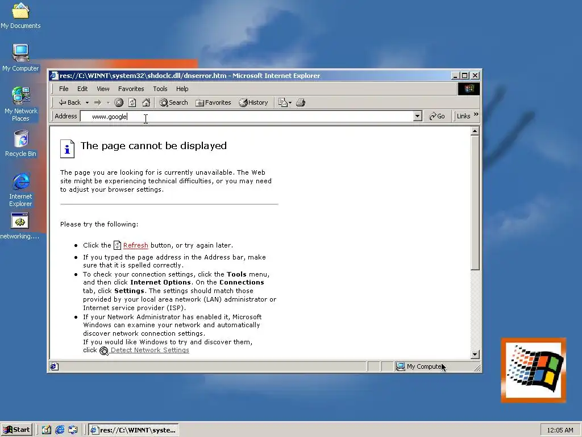Open the Help menu
Viewport: 582px width, 437px height.
(x=182, y=89)
